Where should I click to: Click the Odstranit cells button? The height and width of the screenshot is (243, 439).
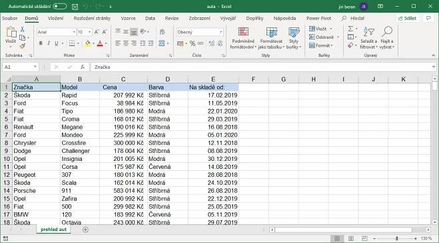coord(324,37)
